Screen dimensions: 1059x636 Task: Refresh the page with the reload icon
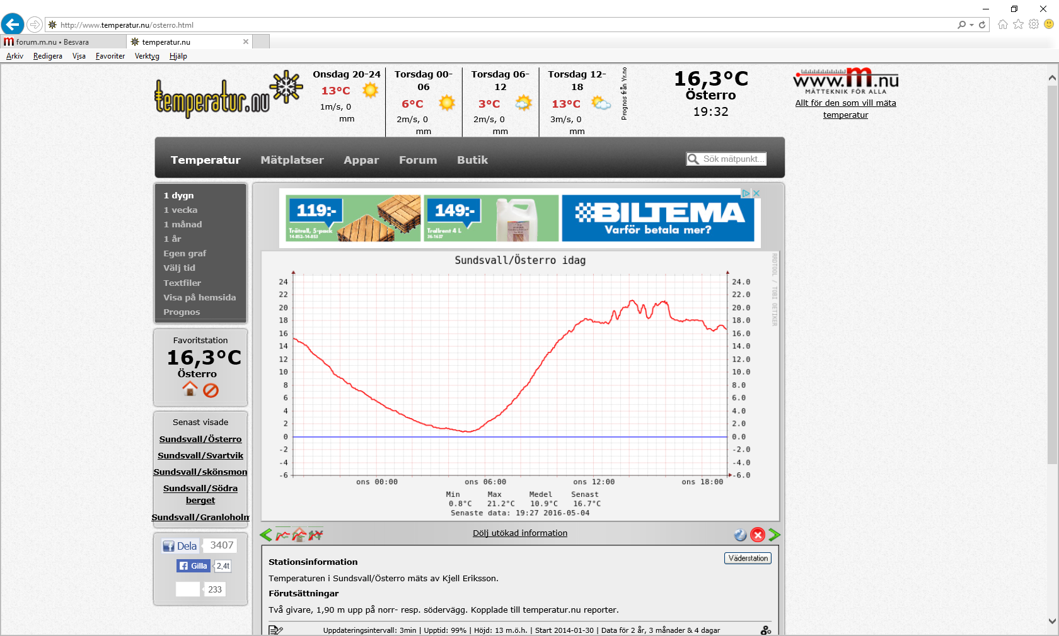(982, 25)
